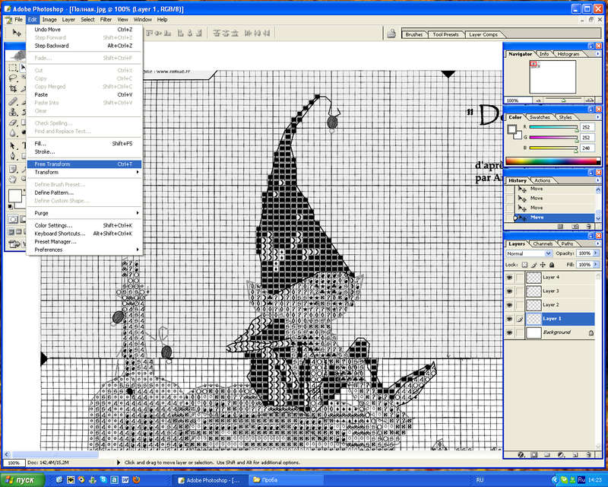This screenshot has height=487, width=608.
Task: Toggle visibility of the Background layer
Action: click(510, 333)
